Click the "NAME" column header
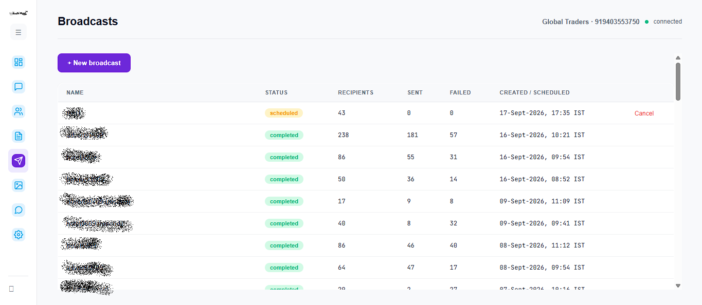 point(75,92)
